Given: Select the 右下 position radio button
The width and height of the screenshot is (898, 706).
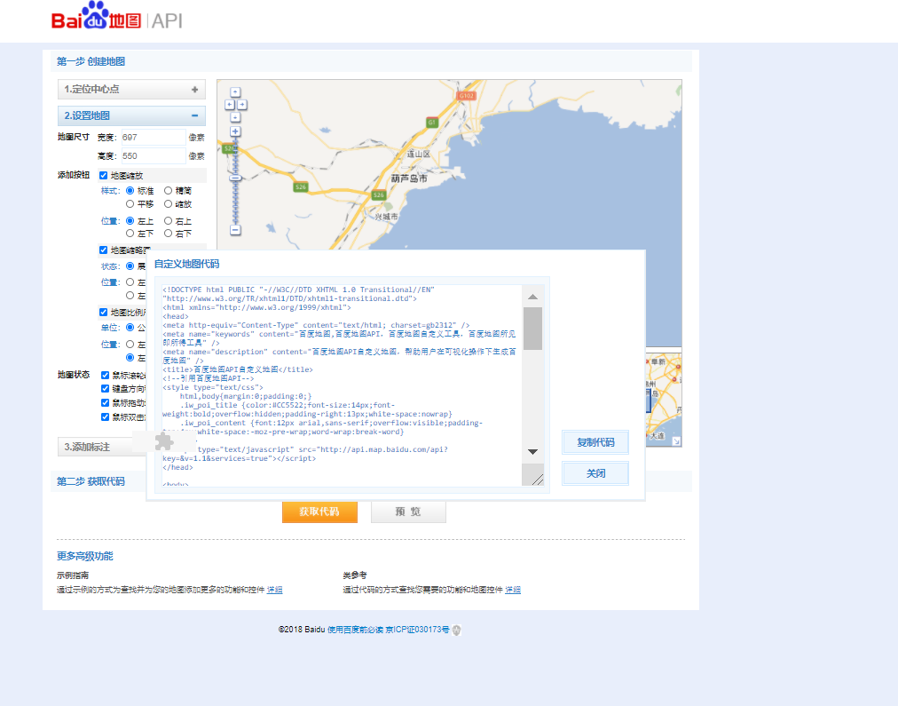Looking at the screenshot, I should 169,234.
